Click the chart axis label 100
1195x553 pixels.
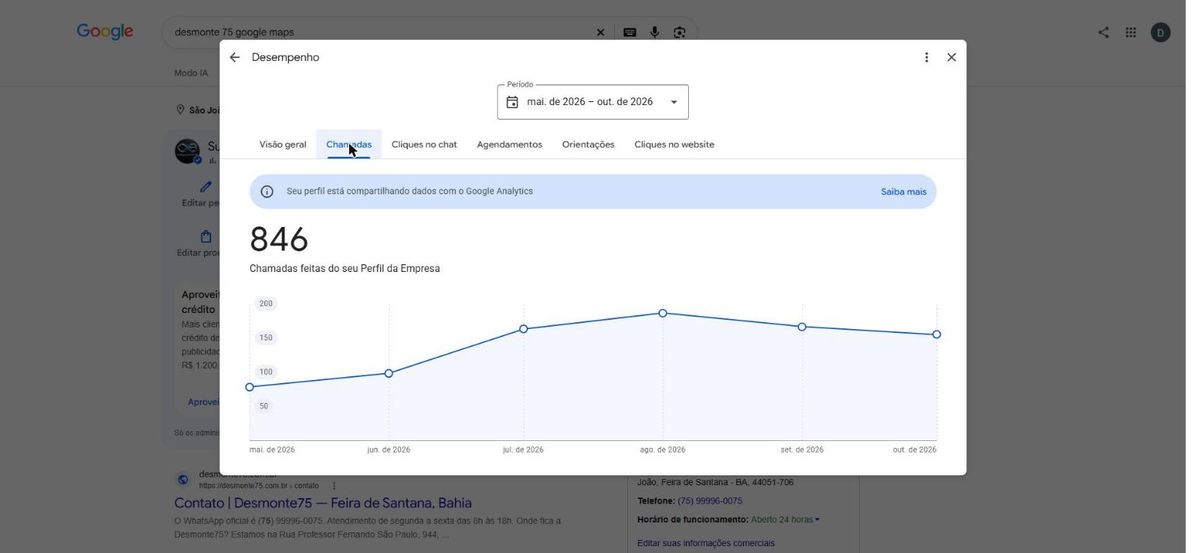click(265, 372)
